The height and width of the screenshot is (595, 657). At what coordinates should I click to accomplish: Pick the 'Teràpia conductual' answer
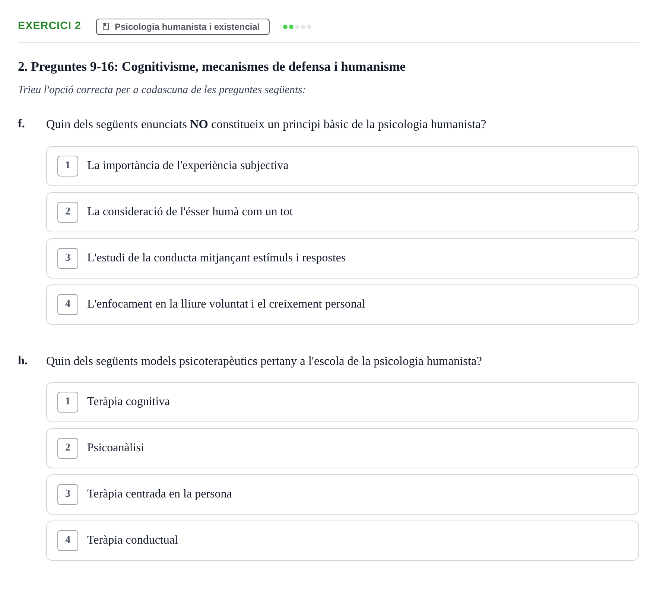coord(342,541)
